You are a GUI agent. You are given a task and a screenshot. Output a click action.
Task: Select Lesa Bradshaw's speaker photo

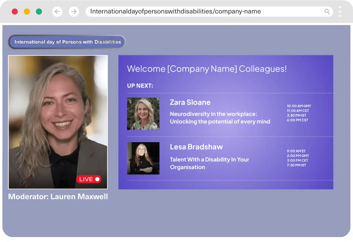(x=143, y=158)
